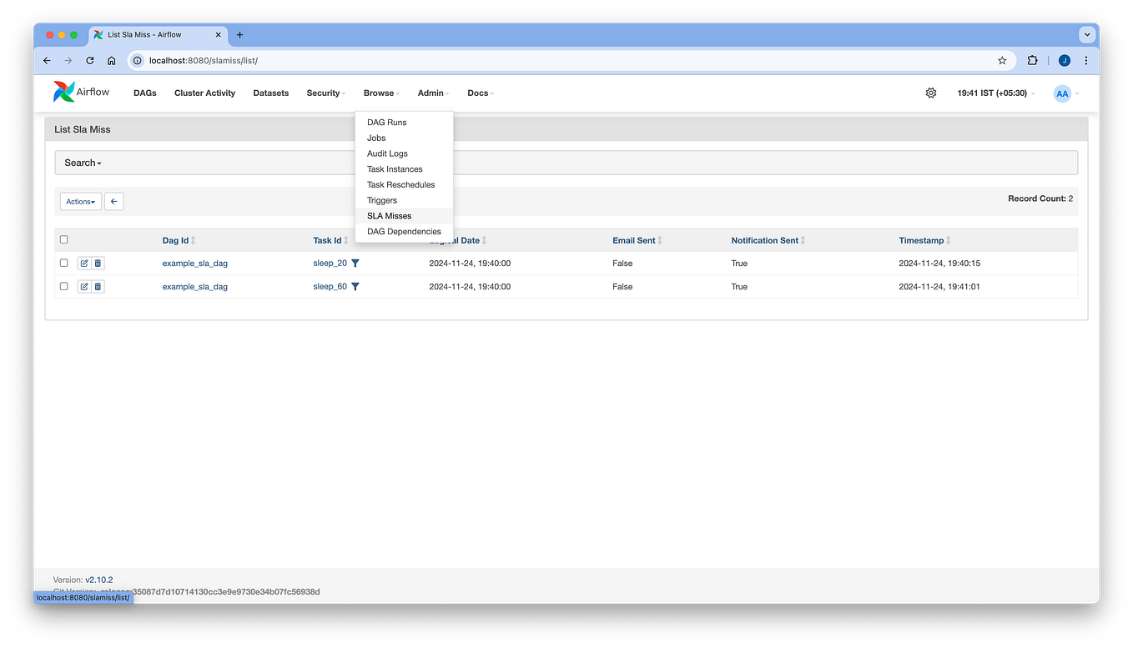Select all rows with the header checkbox
The width and height of the screenshot is (1133, 648).
(x=63, y=239)
